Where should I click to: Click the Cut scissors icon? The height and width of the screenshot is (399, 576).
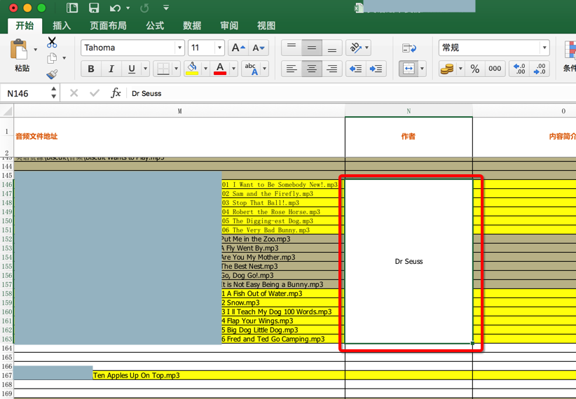click(52, 42)
